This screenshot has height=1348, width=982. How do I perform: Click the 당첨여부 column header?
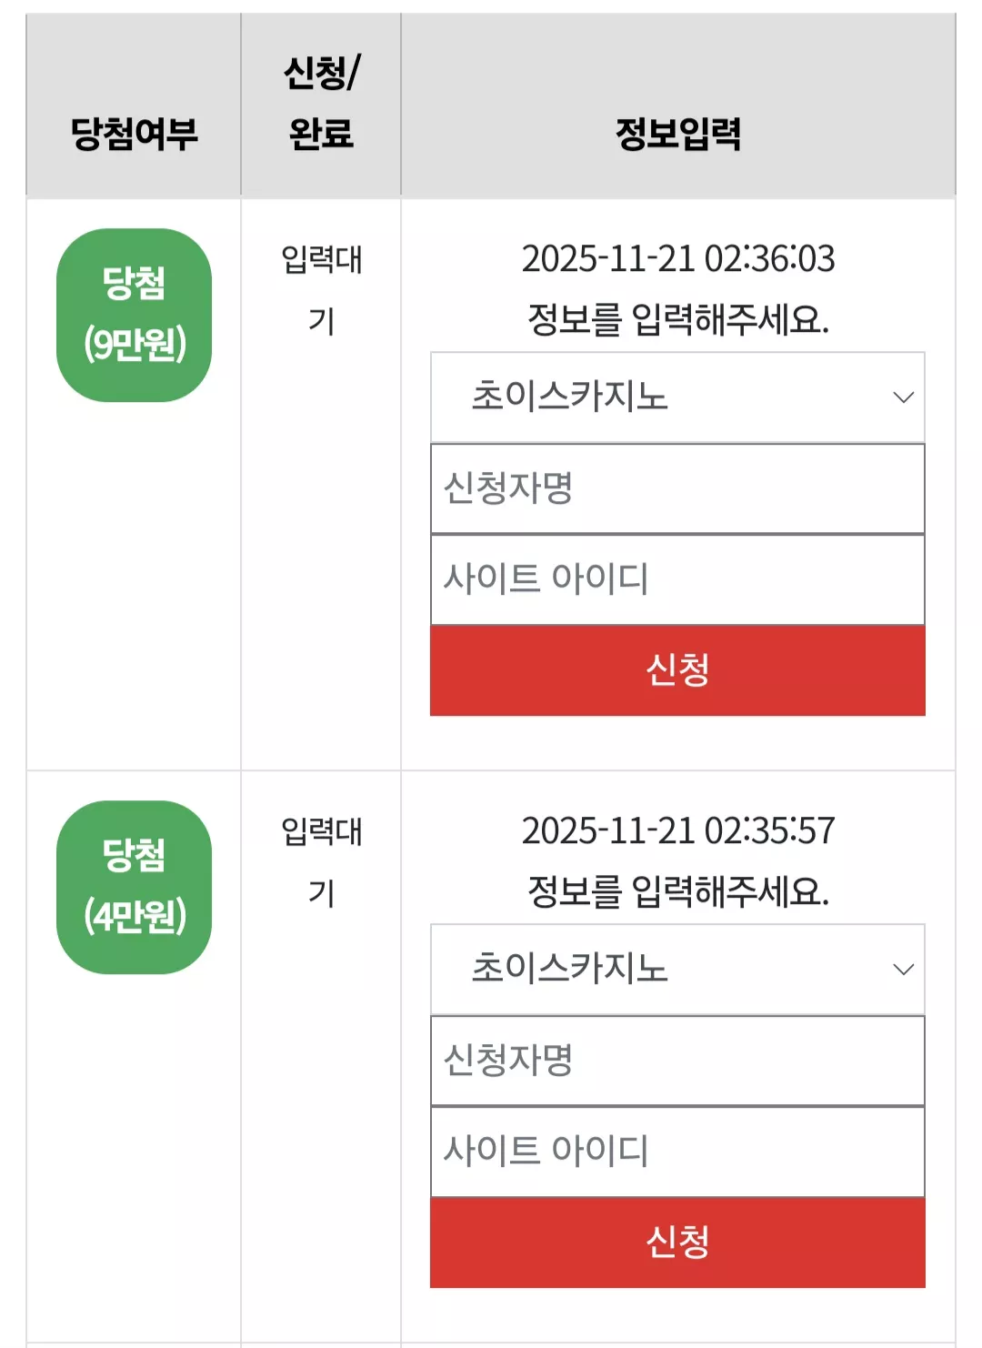(x=134, y=134)
